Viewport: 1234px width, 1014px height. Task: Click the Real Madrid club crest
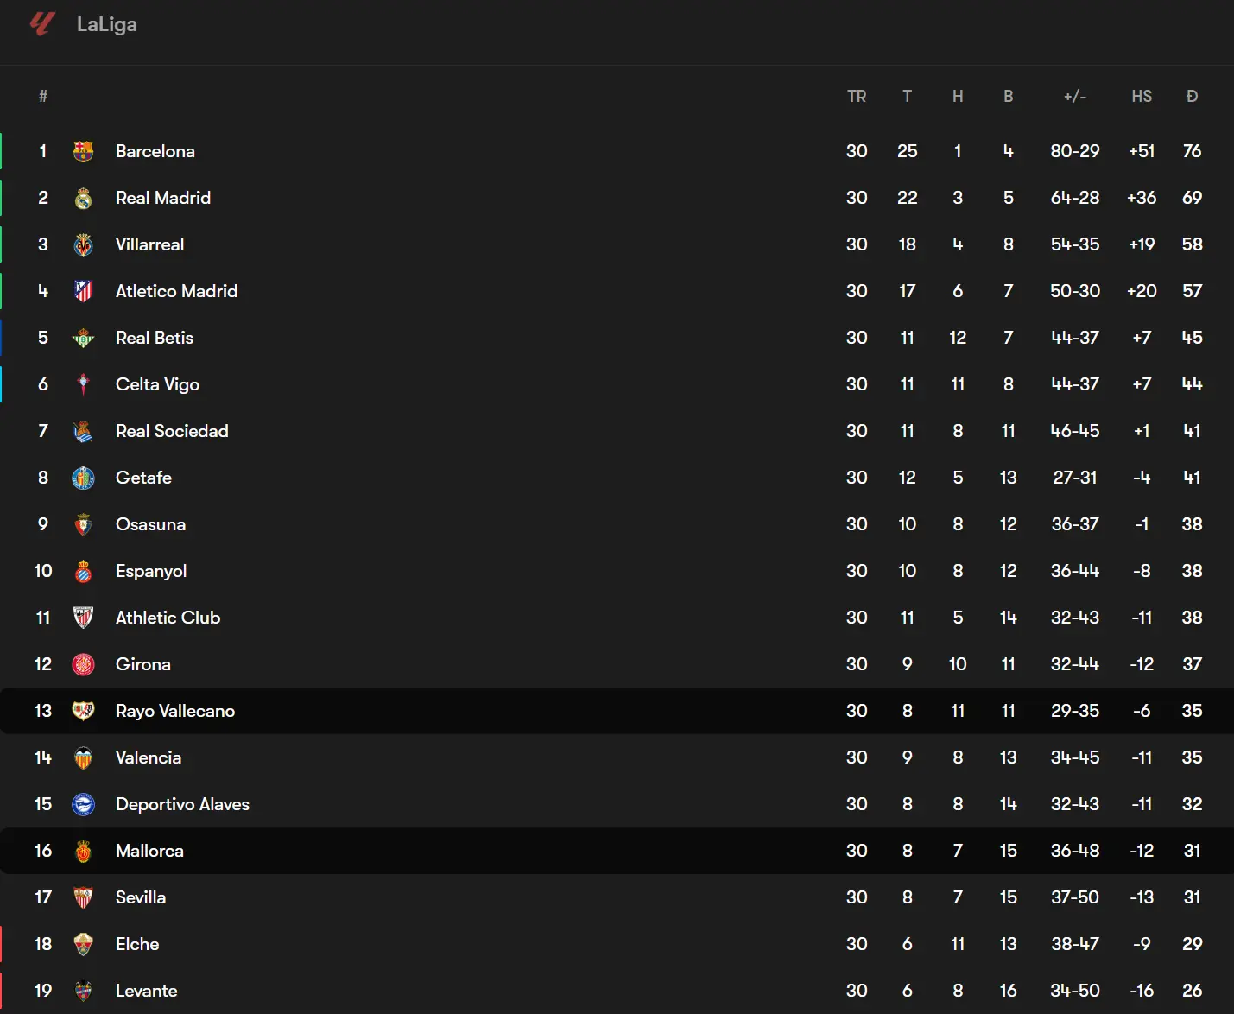[x=83, y=198]
